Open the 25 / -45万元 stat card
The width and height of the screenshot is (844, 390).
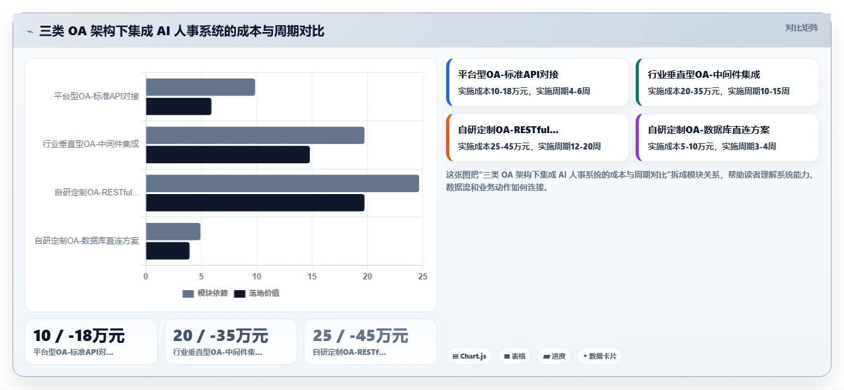pyautogui.click(x=370, y=342)
